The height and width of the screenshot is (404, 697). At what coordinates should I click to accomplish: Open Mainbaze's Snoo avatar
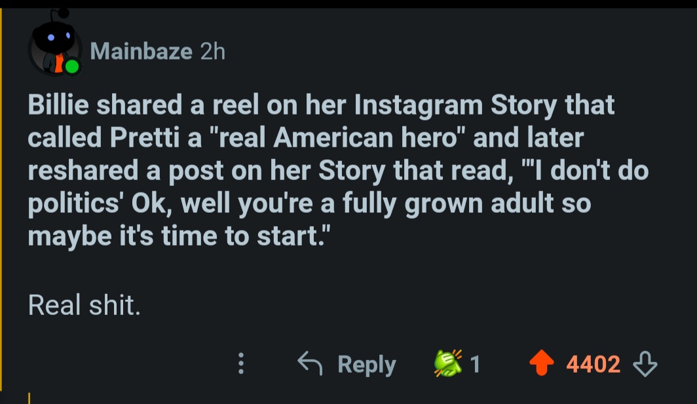[x=54, y=50]
